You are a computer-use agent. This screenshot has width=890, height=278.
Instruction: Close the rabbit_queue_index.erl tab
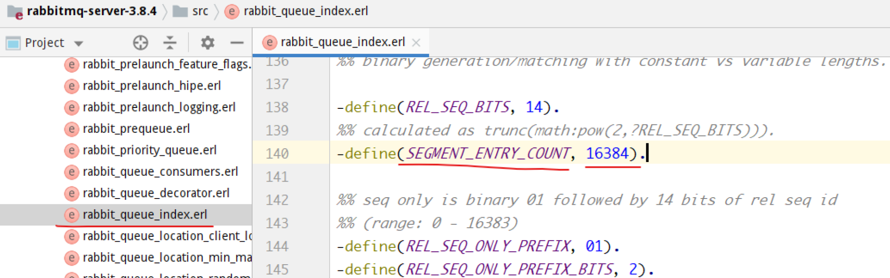tap(416, 43)
